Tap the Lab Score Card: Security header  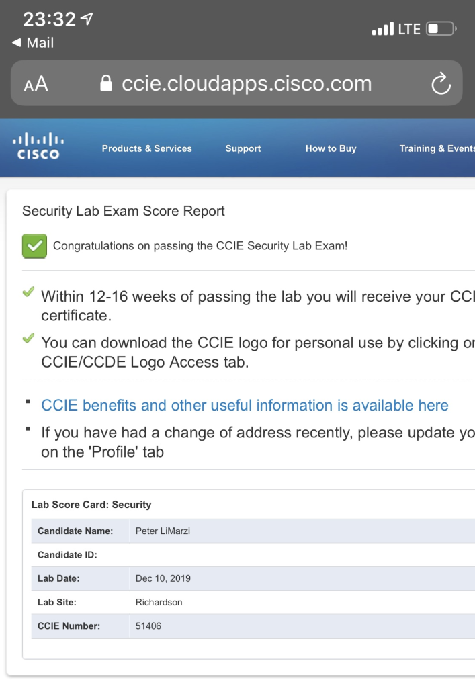[91, 505]
